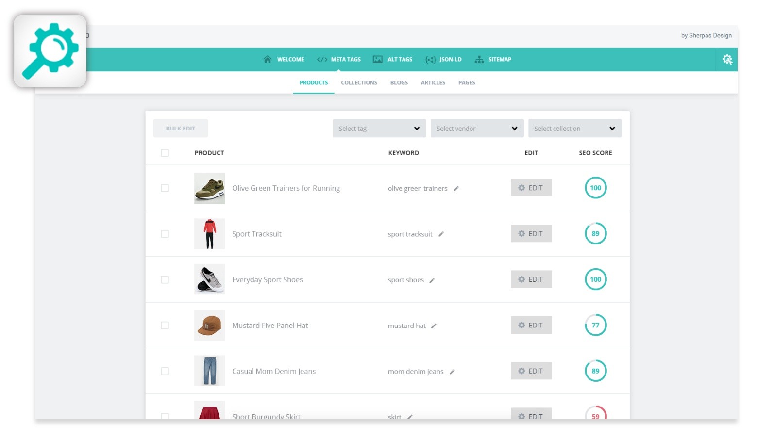The image size is (774, 440).
Task: Click the SEO app logo icon
Action: pos(50,51)
